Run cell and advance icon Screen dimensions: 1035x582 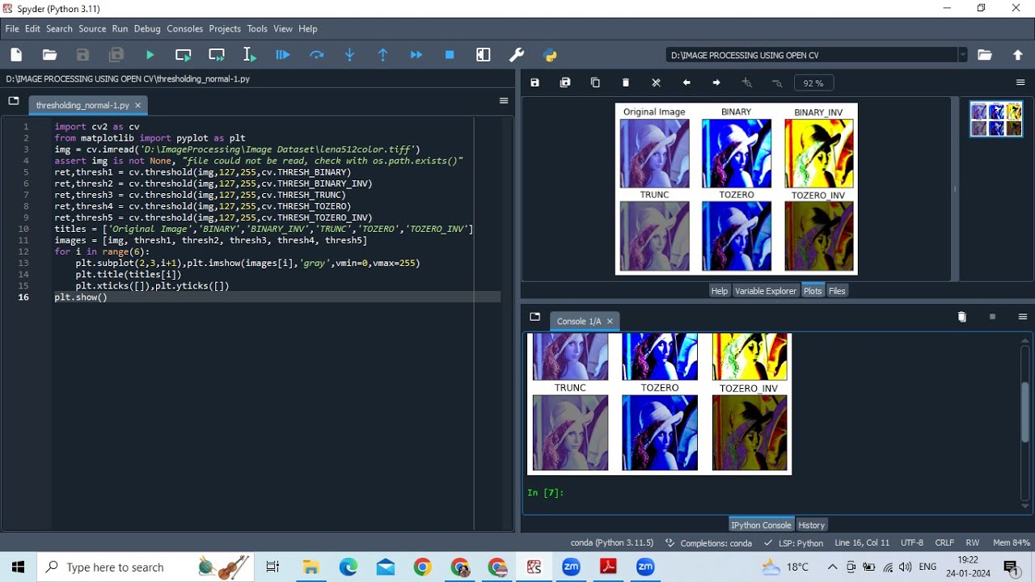click(x=217, y=55)
